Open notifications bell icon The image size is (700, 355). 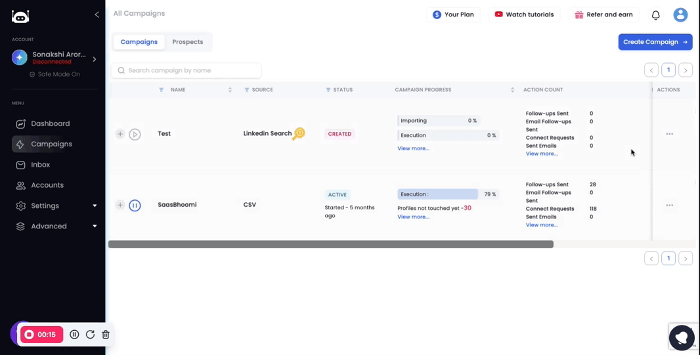pos(655,14)
